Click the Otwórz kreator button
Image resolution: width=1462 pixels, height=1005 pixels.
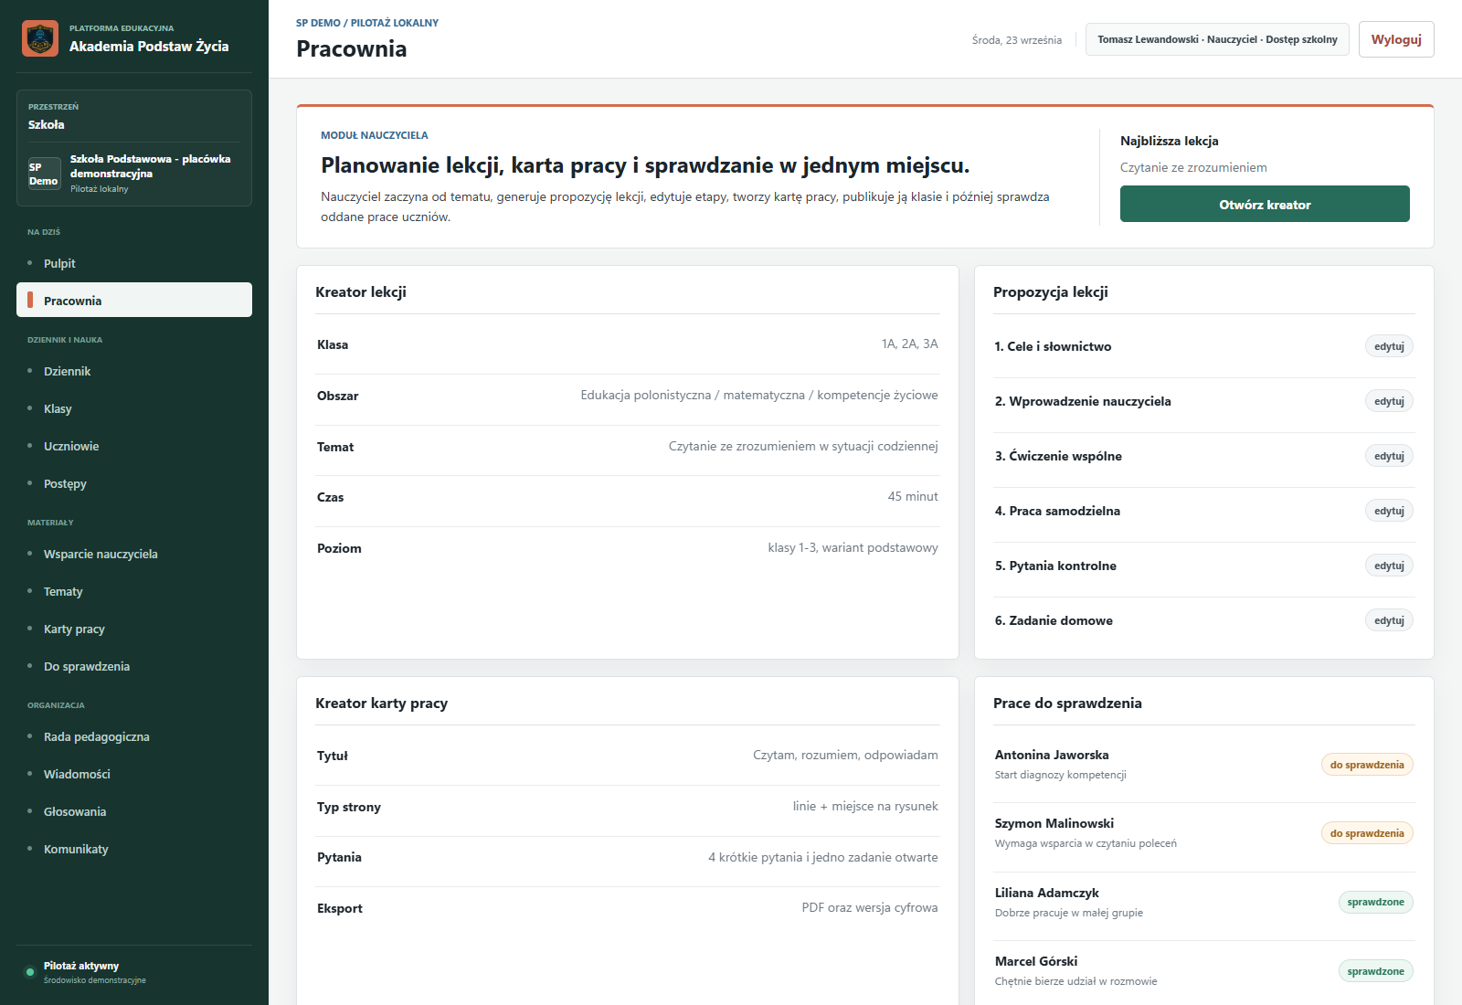pos(1265,204)
